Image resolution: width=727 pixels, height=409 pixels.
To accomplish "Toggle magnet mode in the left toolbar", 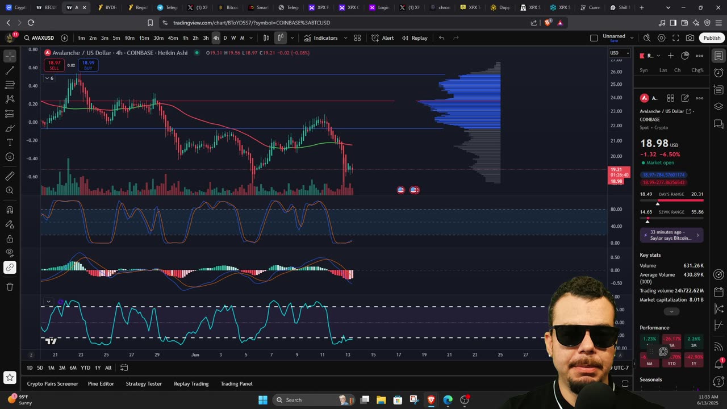I will pos(10,210).
